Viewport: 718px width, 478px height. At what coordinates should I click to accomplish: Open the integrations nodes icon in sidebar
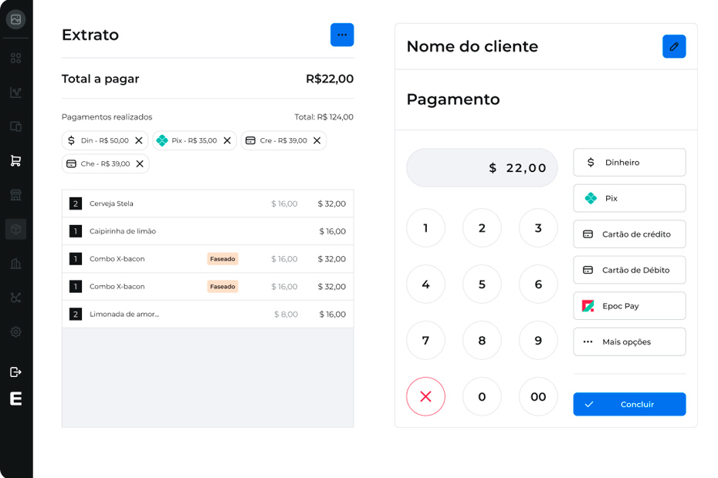(x=15, y=298)
